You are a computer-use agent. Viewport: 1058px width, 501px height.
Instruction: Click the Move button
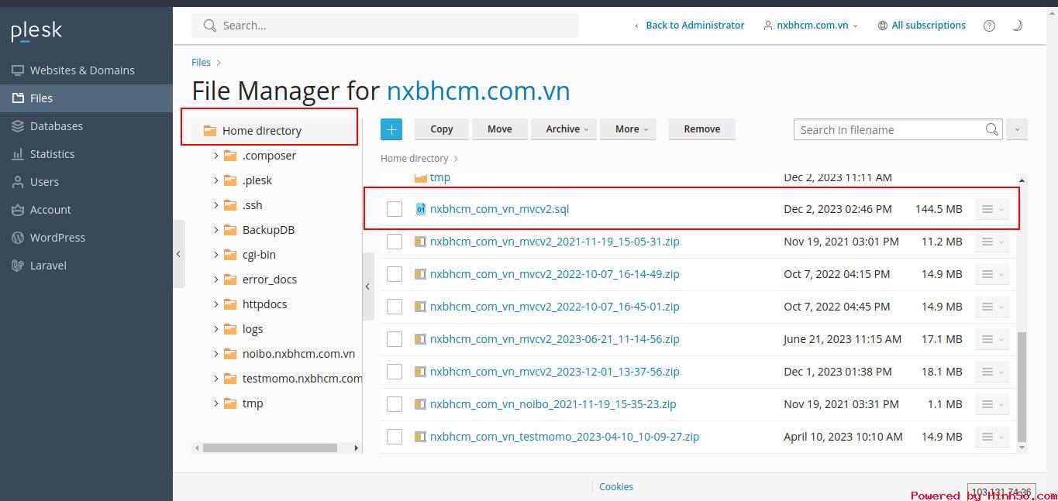(x=500, y=129)
